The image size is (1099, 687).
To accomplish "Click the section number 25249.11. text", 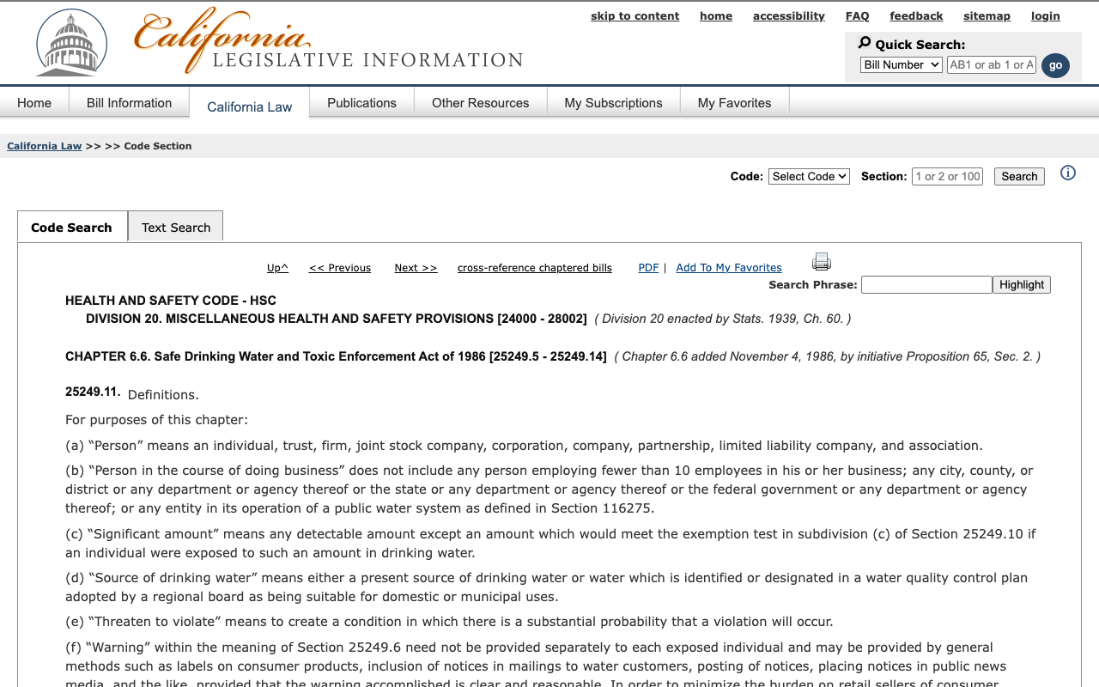I will pos(93,392).
